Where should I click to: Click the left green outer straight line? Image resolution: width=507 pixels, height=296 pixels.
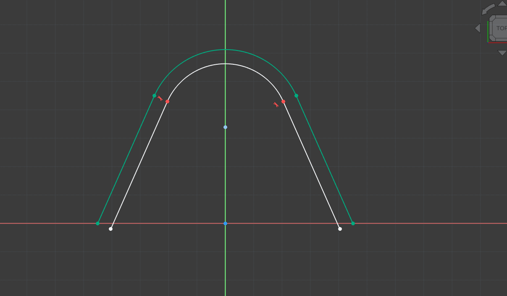pos(126,159)
